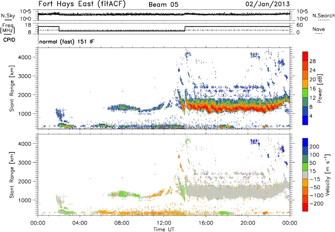Click the '-200' tick on the Velocity colorbar
The height and width of the screenshot is (232, 335).
click(317, 204)
